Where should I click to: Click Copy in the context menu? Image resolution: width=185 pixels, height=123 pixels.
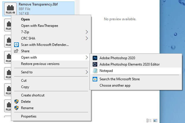tap(51, 87)
